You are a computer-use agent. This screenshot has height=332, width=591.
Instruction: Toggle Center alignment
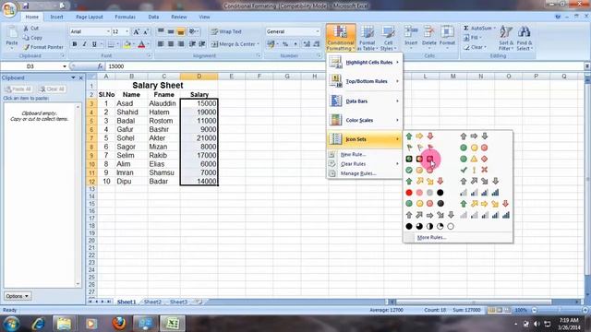click(x=171, y=44)
